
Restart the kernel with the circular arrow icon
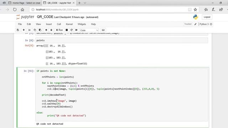(x=72, y=30)
